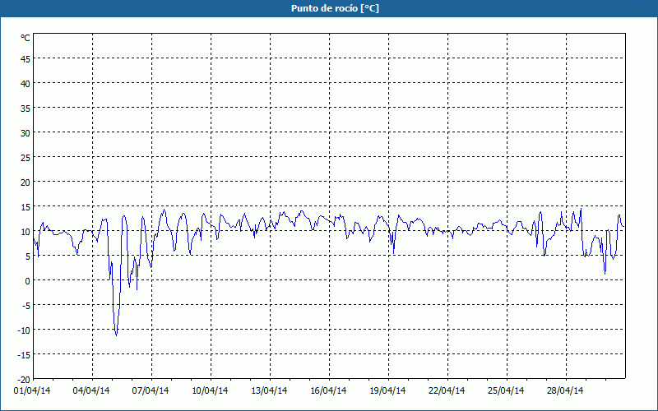The image size is (658, 411).
Task: Click the date label 10/04/14
Action: coord(210,390)
